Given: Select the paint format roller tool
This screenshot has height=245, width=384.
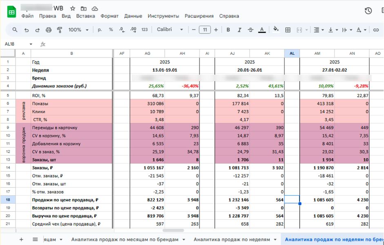Looking at the screenshot, I should [60, 30].
